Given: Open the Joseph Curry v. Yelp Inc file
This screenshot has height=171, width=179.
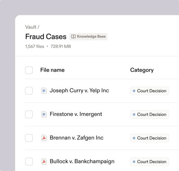Looking at the screenshot, I should coord(79,91).
